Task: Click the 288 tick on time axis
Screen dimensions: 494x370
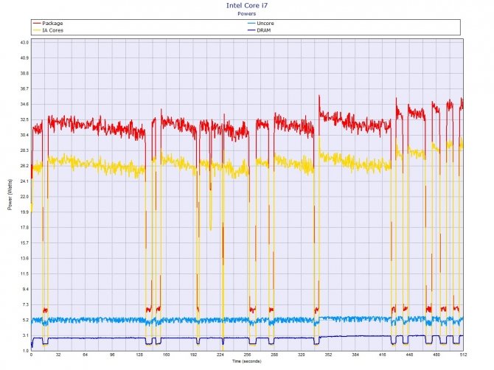Action: pos(274,355)
